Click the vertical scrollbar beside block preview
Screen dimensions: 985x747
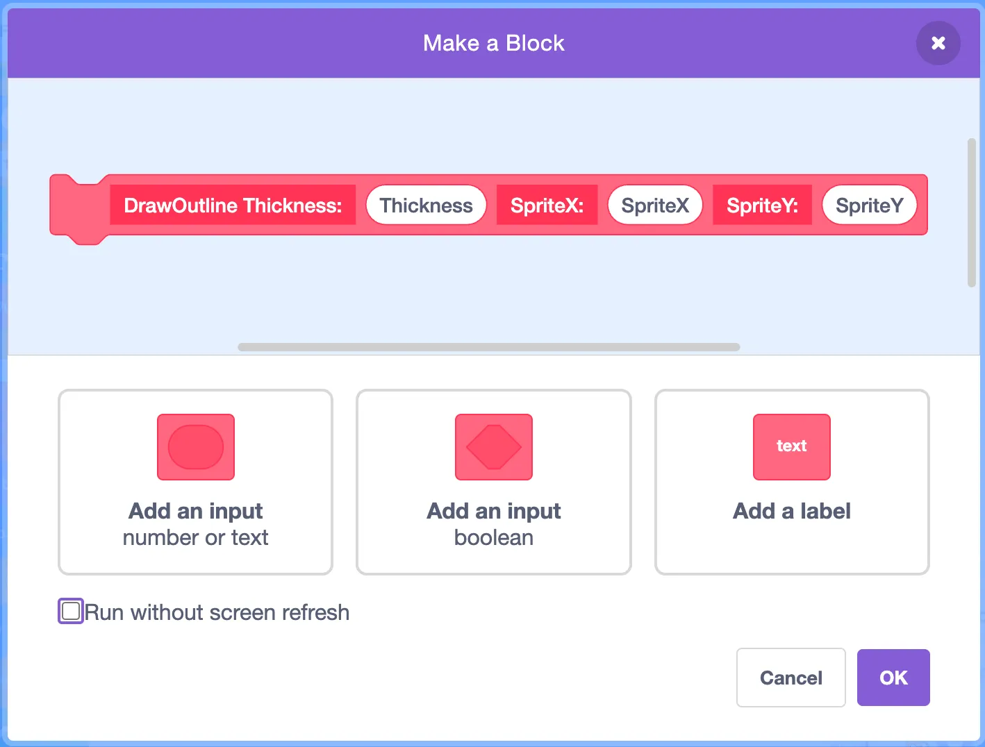point(972,212)
